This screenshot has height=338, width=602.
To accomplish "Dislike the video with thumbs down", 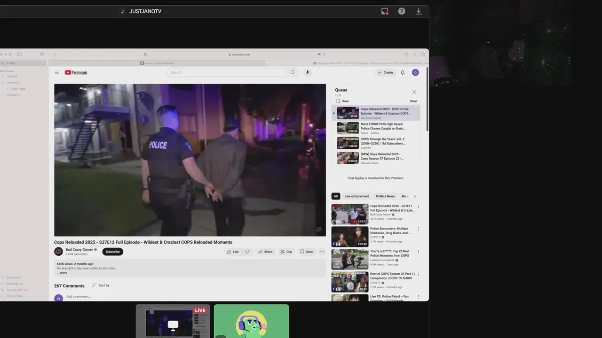I will tap(247, 252).
